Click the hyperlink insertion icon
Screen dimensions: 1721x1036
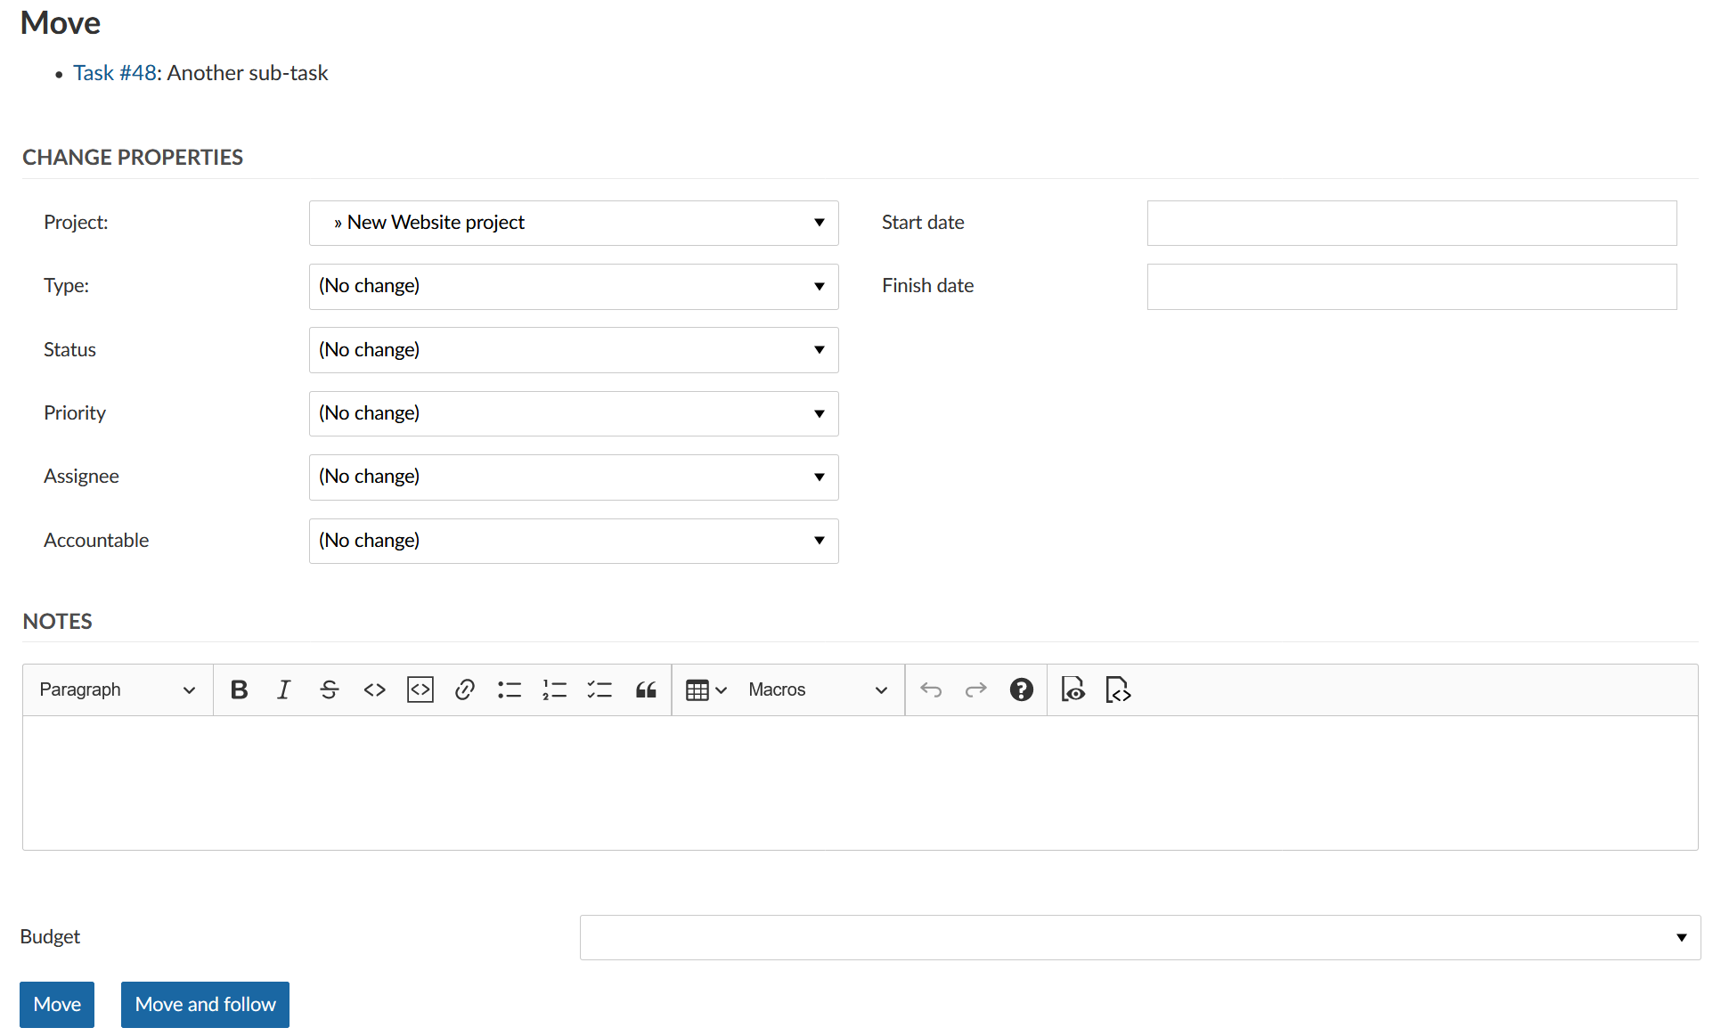click(x=465, y=689)
